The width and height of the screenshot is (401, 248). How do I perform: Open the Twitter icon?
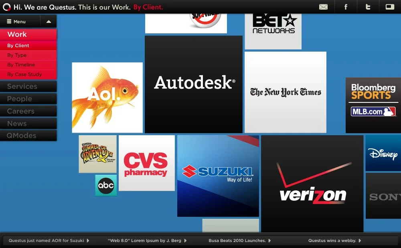(x=368, y=7)
